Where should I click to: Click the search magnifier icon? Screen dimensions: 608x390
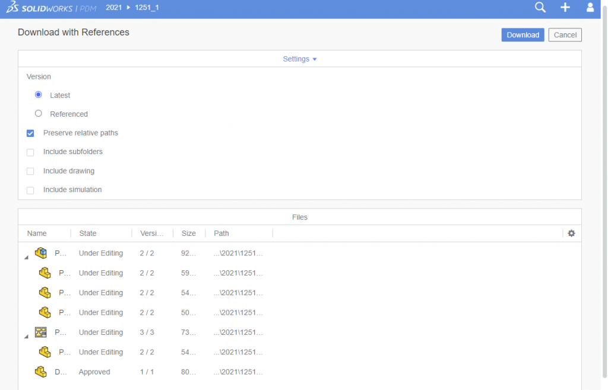click(x=540, y=8)
